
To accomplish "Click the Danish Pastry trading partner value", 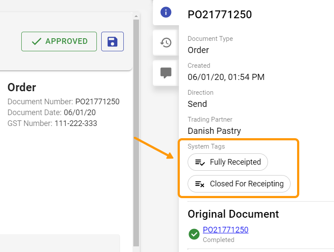I will click(214, 131).
